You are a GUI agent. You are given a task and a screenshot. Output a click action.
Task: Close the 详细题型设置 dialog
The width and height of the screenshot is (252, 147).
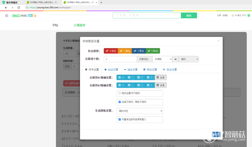(219, 40)
